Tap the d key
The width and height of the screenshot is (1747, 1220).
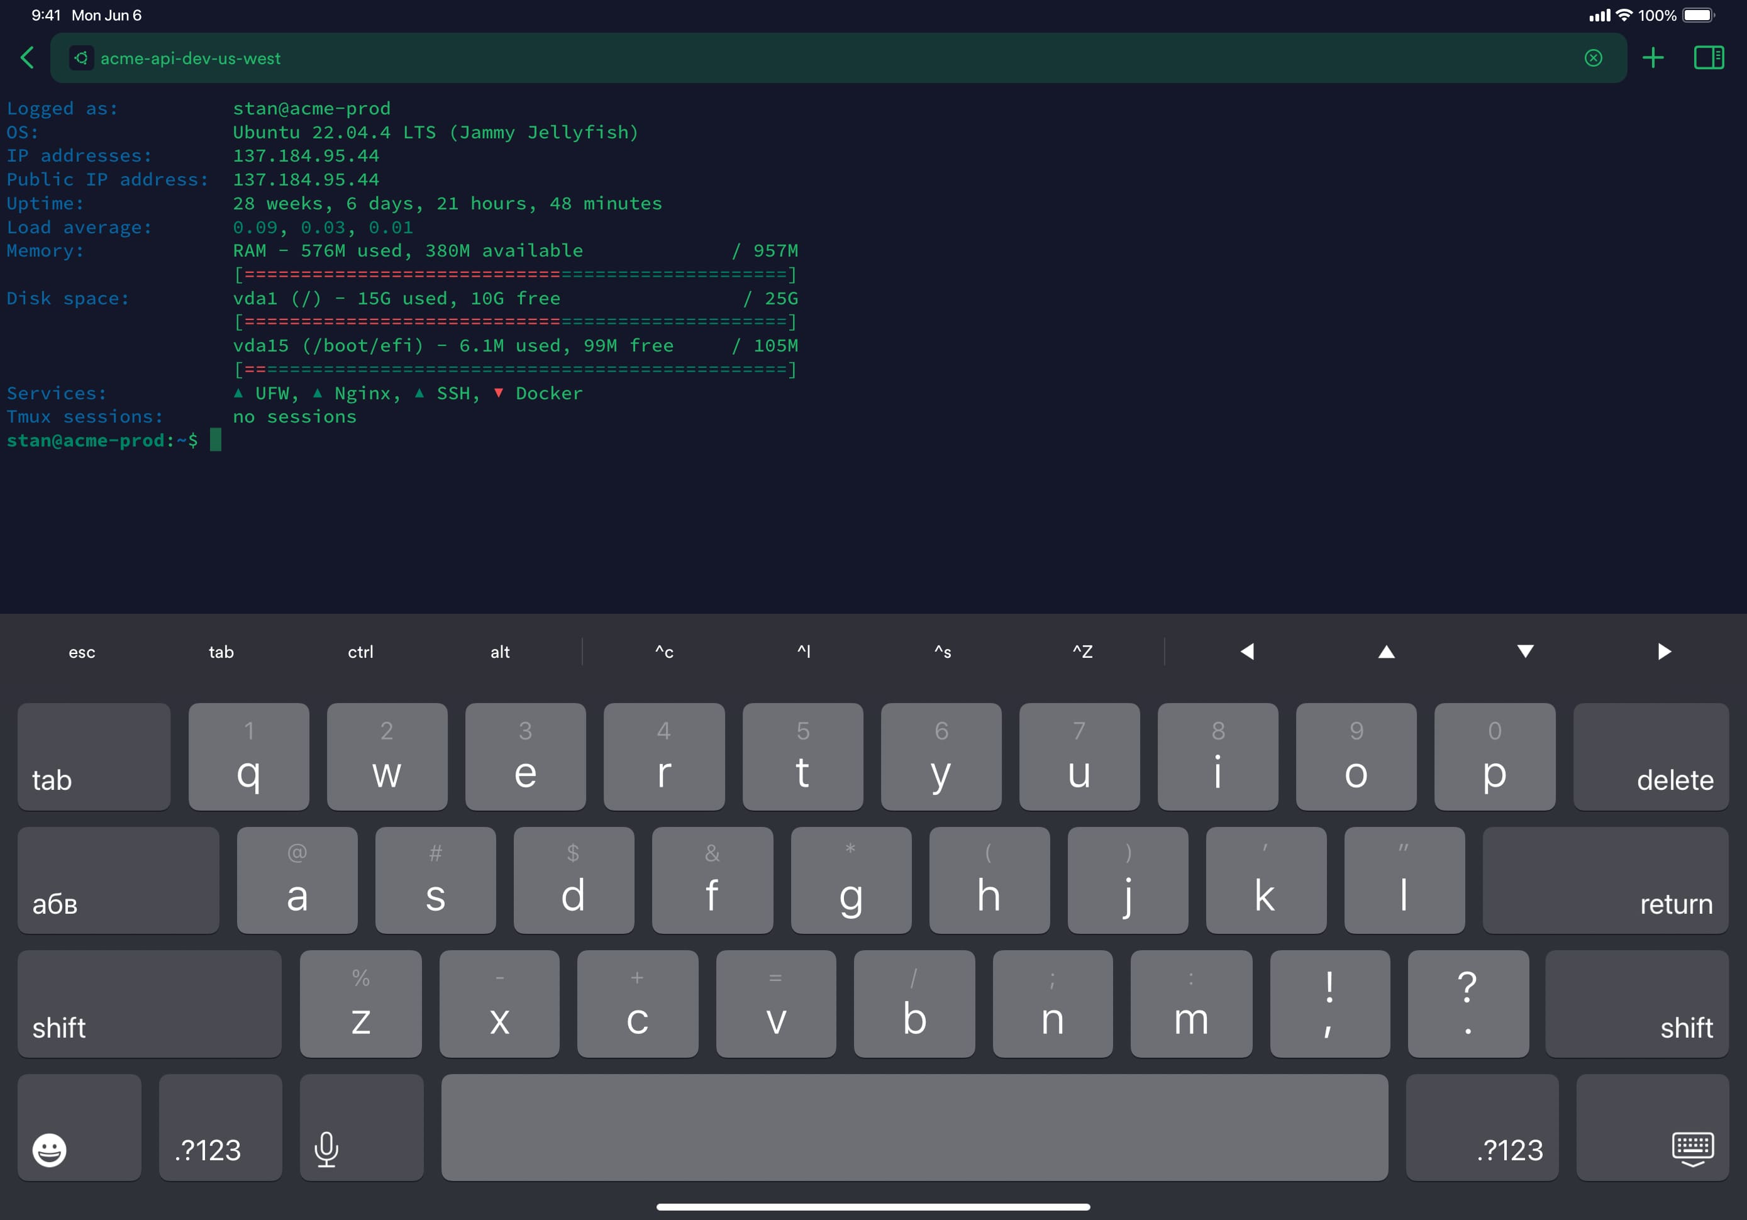click(x=574, y=880)
